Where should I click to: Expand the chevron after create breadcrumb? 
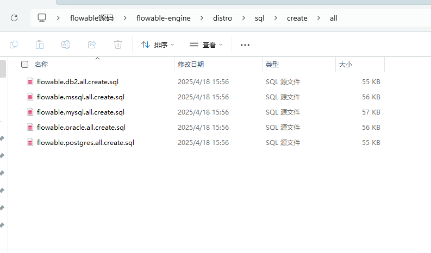click(318, 18)
